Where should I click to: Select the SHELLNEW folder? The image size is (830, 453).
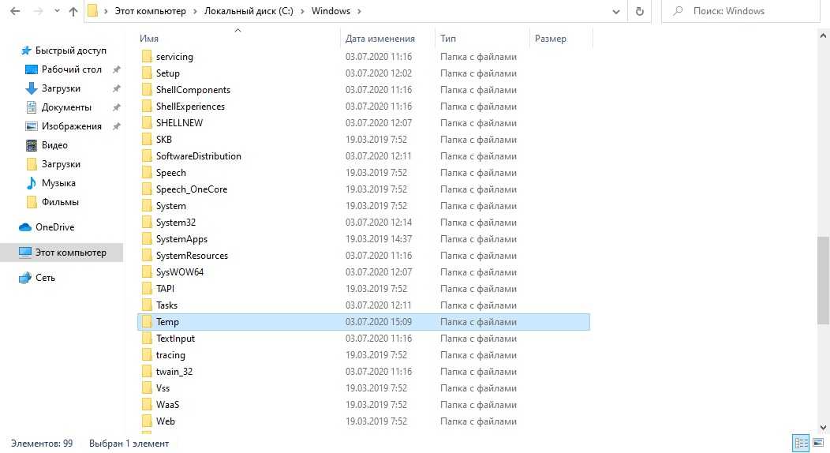(179, 123)
